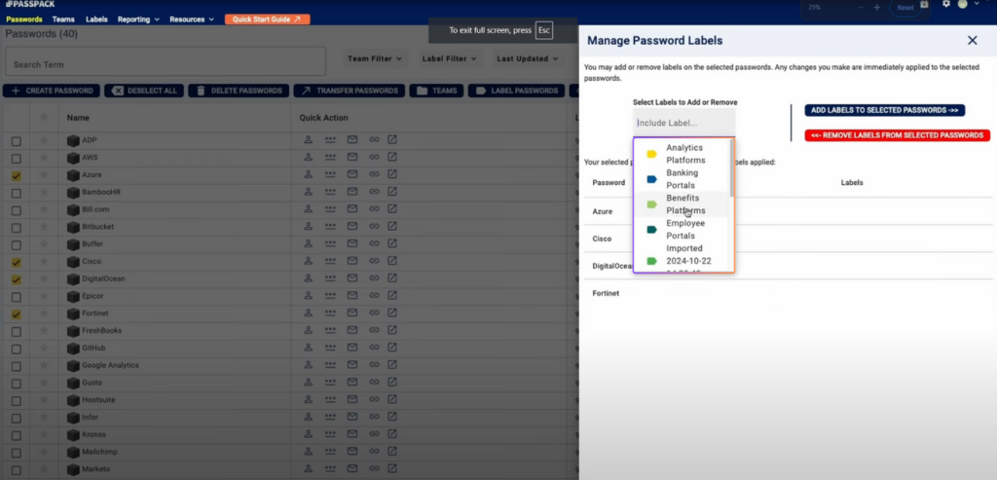Viewport: 997px width, 480px height.
Task: Star the Kronos password entry
Action: pyautogui.click(x=44, y=434)
